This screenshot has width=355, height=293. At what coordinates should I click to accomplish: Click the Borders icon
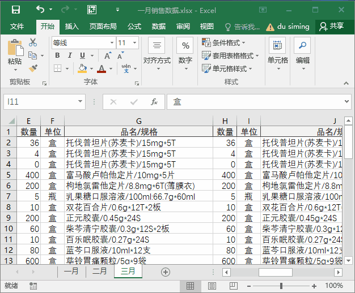(x=57, y=68)
